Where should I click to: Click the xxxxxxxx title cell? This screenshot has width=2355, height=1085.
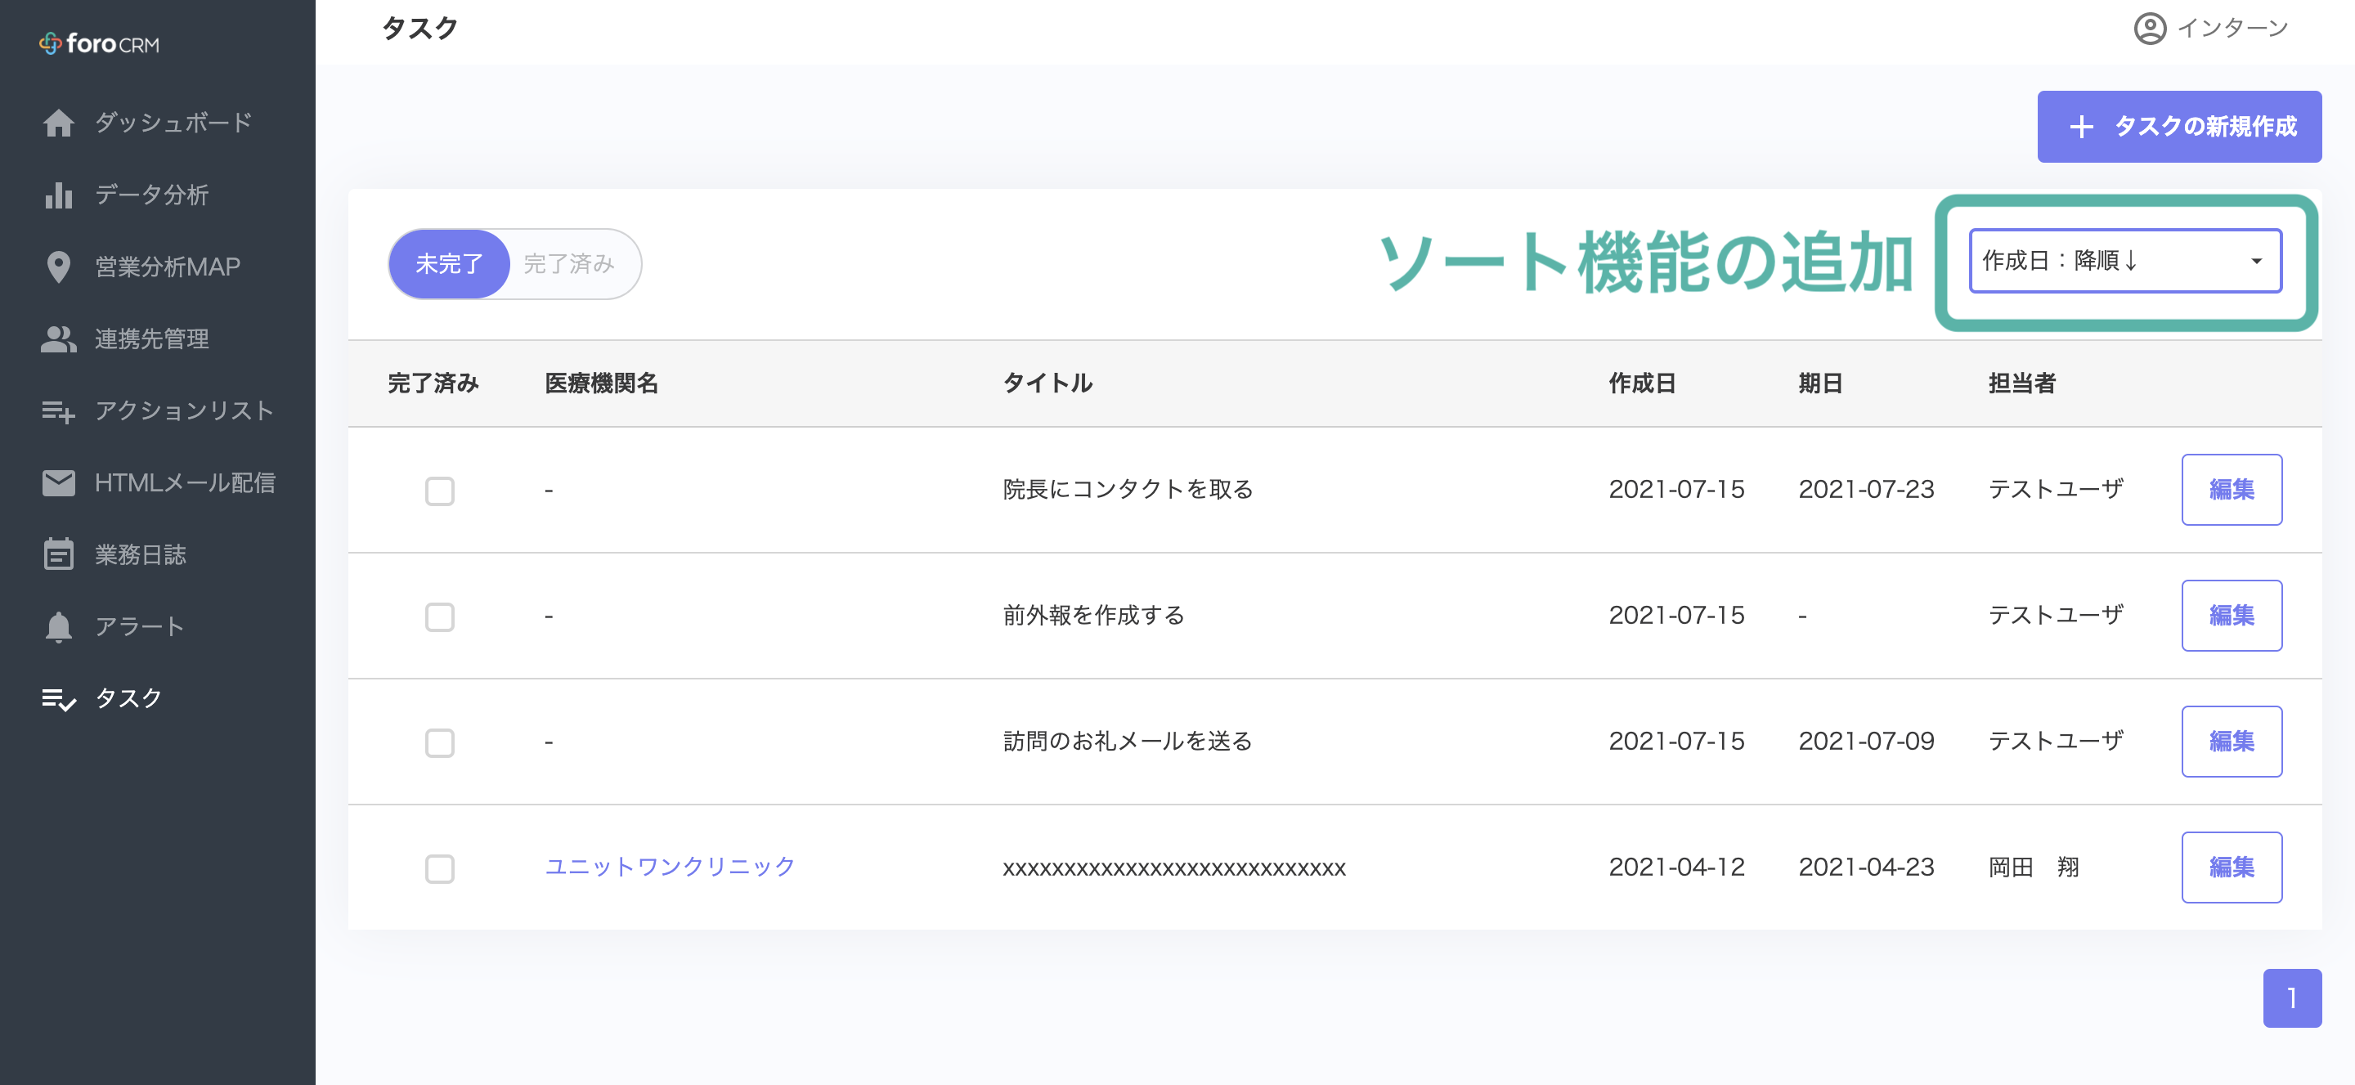tap(1174, 868)
